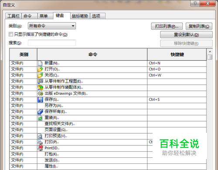Select the 键盘 tab
Image resolution: width=218 pixels, height=170 pixels.
pyautogui.click(x=62, y=15)
